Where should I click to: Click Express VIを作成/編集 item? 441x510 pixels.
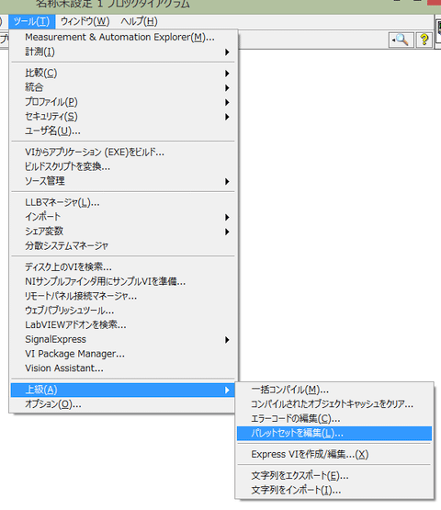[x=334, y=454]
